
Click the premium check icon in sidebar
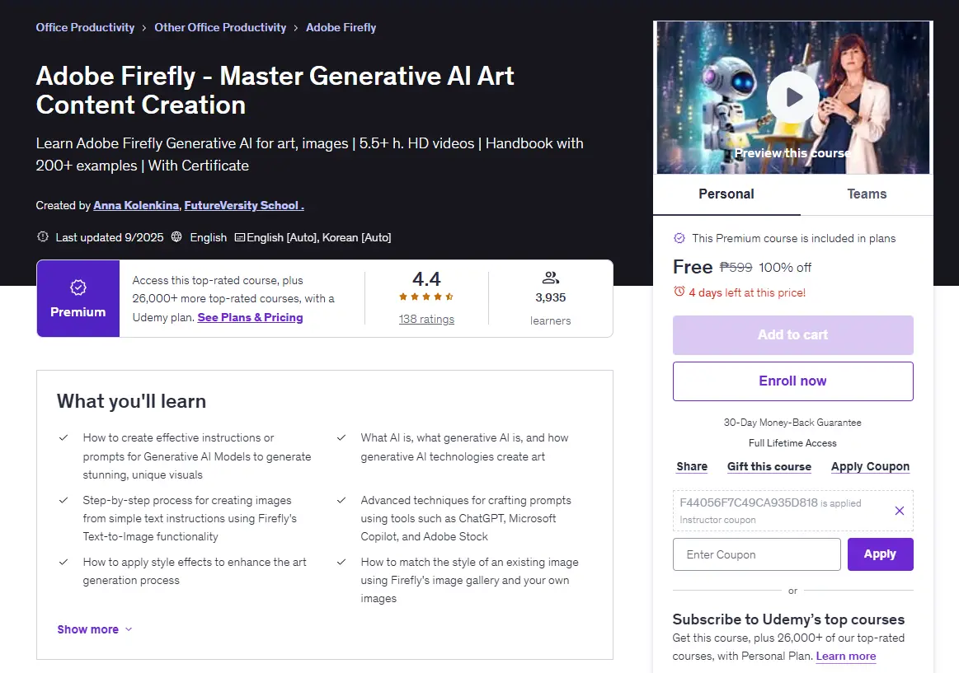click(679, 237)
